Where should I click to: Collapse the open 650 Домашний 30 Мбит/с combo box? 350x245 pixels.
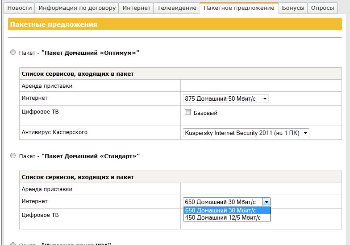[267, 202]
